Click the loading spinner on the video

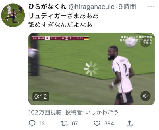(x=91, y=69)
